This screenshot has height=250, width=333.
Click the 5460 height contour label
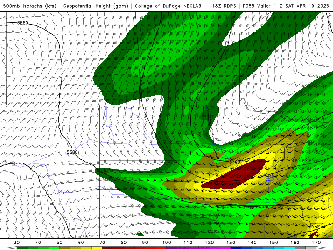(234, 162)
